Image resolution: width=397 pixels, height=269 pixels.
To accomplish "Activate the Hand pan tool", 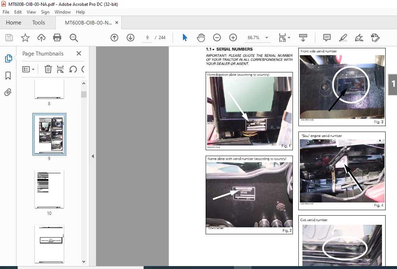I will [201, 38].
